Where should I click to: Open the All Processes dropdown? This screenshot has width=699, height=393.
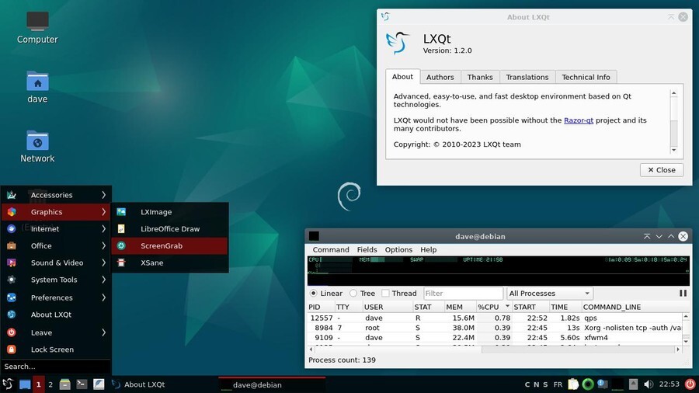pos(549,293)
